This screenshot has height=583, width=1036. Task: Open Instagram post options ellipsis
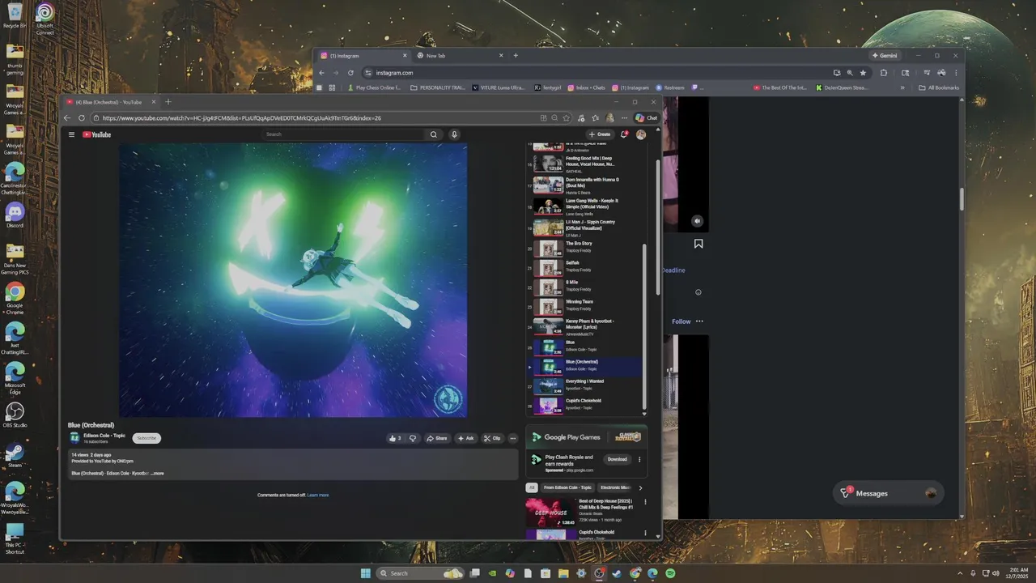click(x=699, y=321)
